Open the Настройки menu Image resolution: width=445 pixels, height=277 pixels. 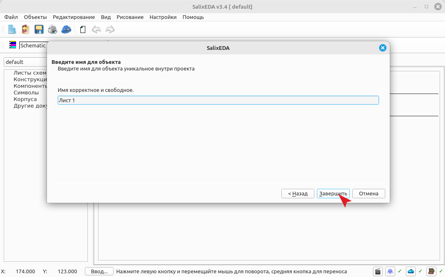[x=163, y=17]
